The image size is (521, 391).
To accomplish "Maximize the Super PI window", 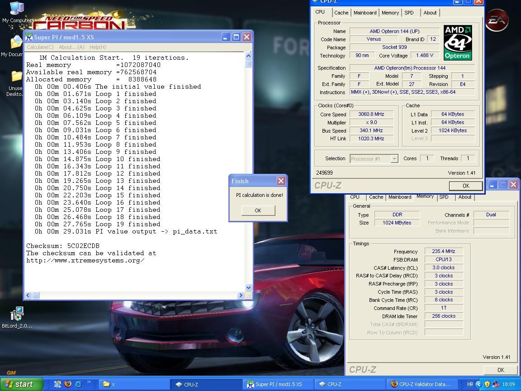I will pyautogui.click(x=236, y=37).
